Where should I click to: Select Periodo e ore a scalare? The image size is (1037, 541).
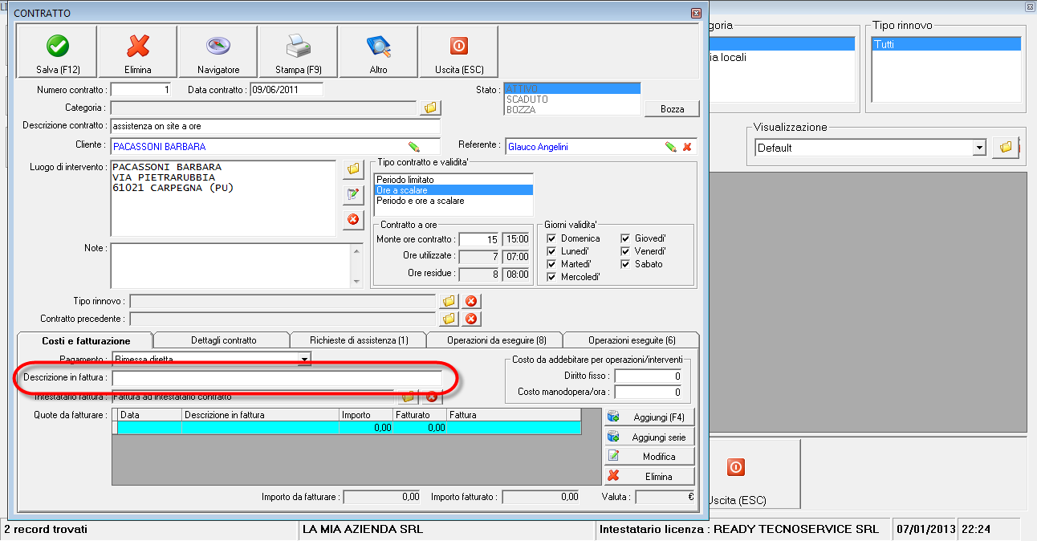click(x=453, y=201)
